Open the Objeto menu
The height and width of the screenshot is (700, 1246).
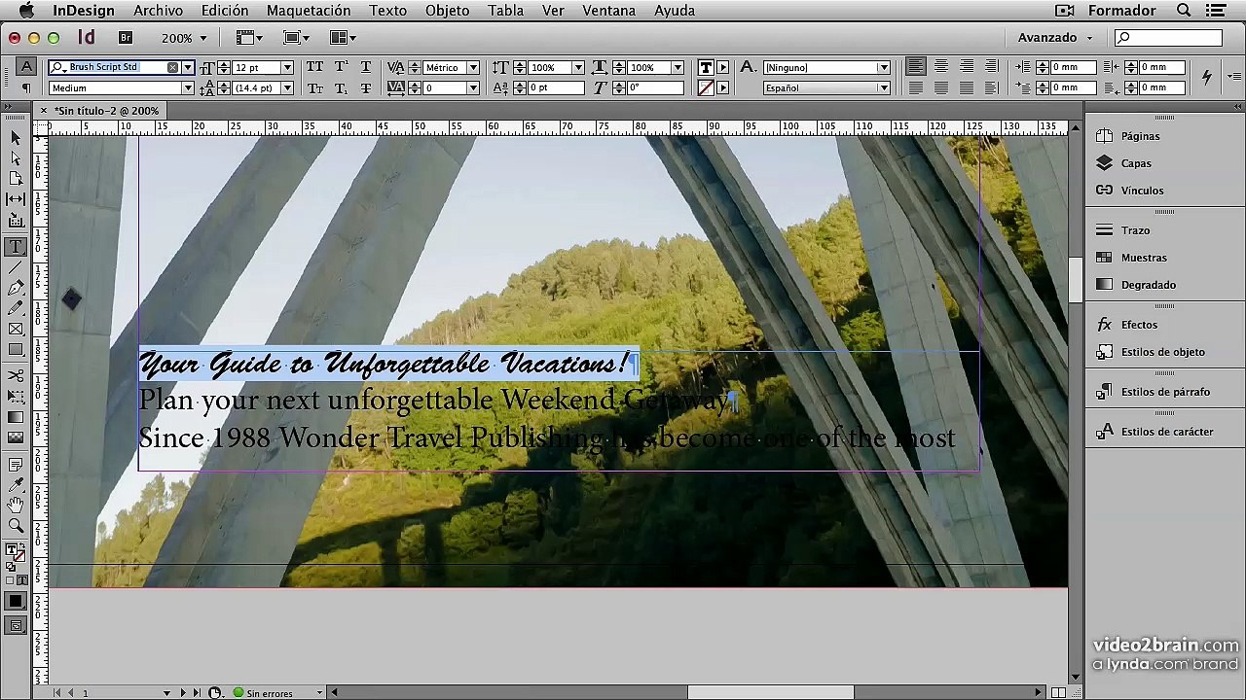click(447, 11)
